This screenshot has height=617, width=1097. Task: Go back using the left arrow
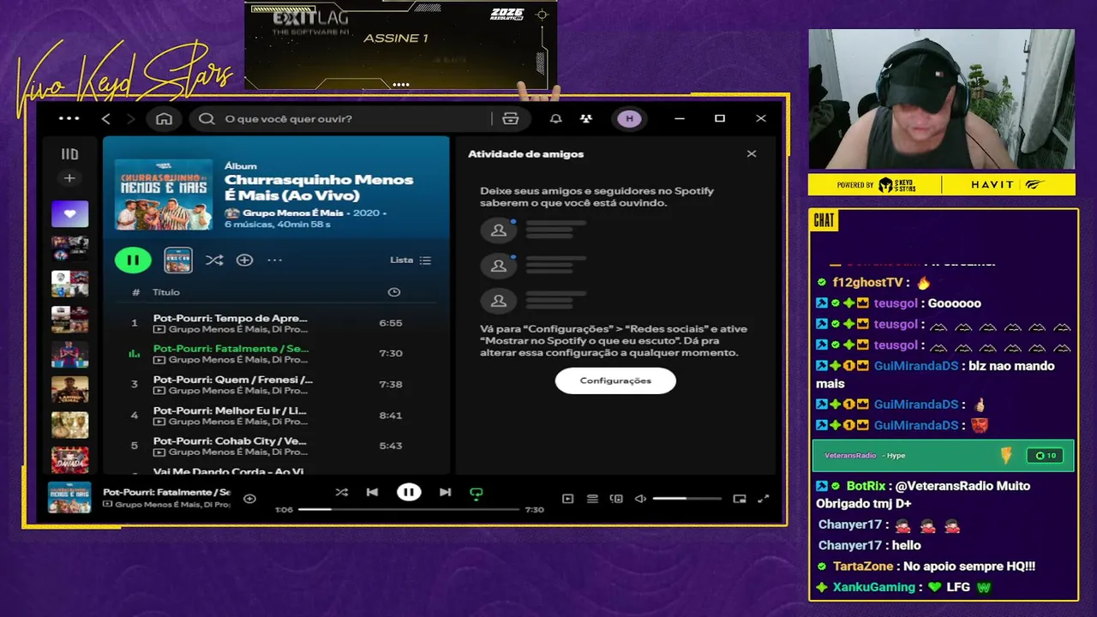click(106, 118)
